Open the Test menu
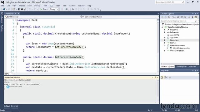The width and height of the screenshot is (200, 112). (x=65, y=6)
